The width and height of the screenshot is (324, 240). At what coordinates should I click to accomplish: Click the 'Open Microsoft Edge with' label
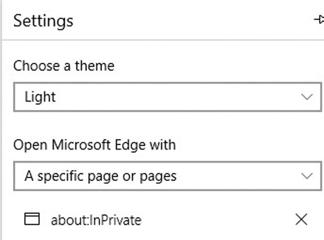point(95,145)
